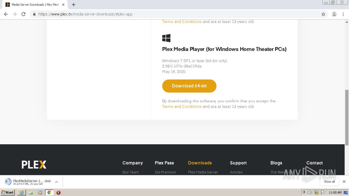
Task: Select the date May 19, 2020
Action: click(174, 72)
